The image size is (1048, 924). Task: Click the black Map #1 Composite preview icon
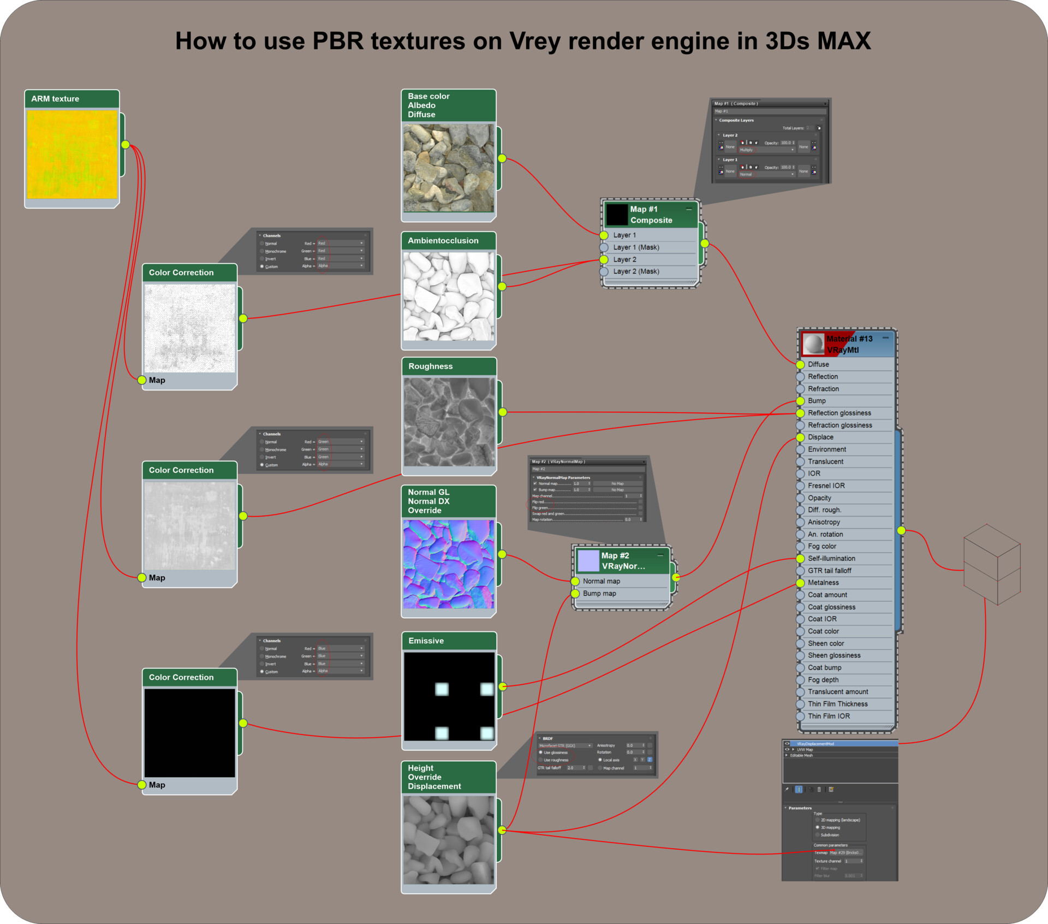617,215
